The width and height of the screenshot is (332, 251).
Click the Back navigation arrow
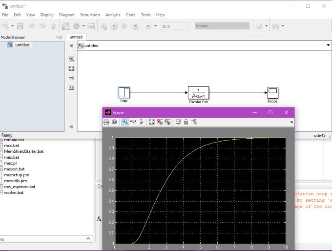(x=32, y=26)
